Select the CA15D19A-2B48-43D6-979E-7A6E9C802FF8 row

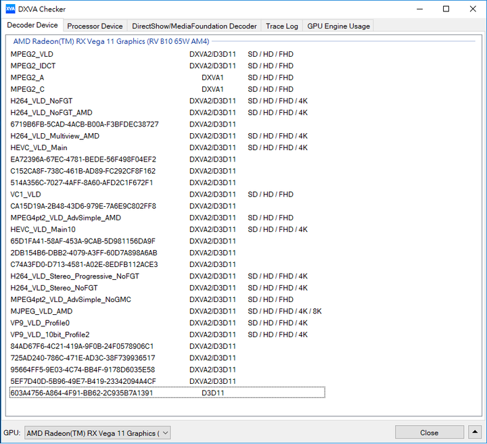point(167,206)
